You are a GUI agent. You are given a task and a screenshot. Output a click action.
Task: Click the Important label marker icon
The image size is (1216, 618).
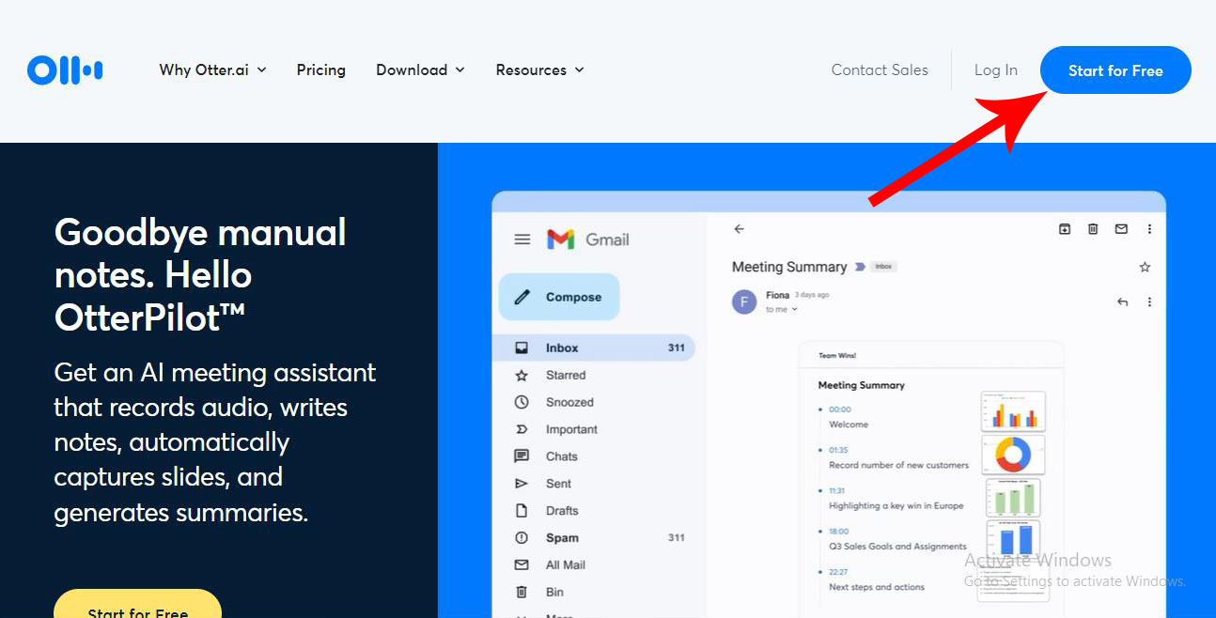(522, 429)
